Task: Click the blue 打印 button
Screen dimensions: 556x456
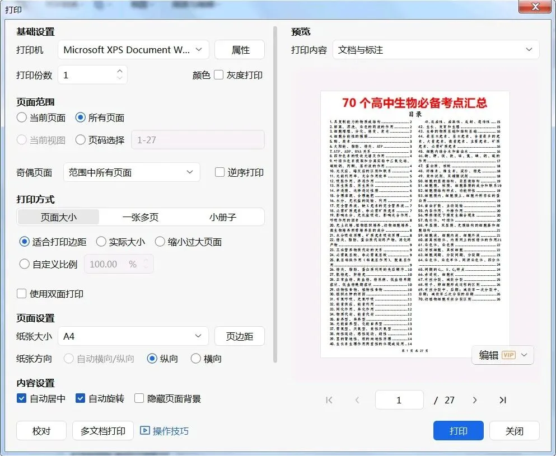Action: click(x=459, y=430)
